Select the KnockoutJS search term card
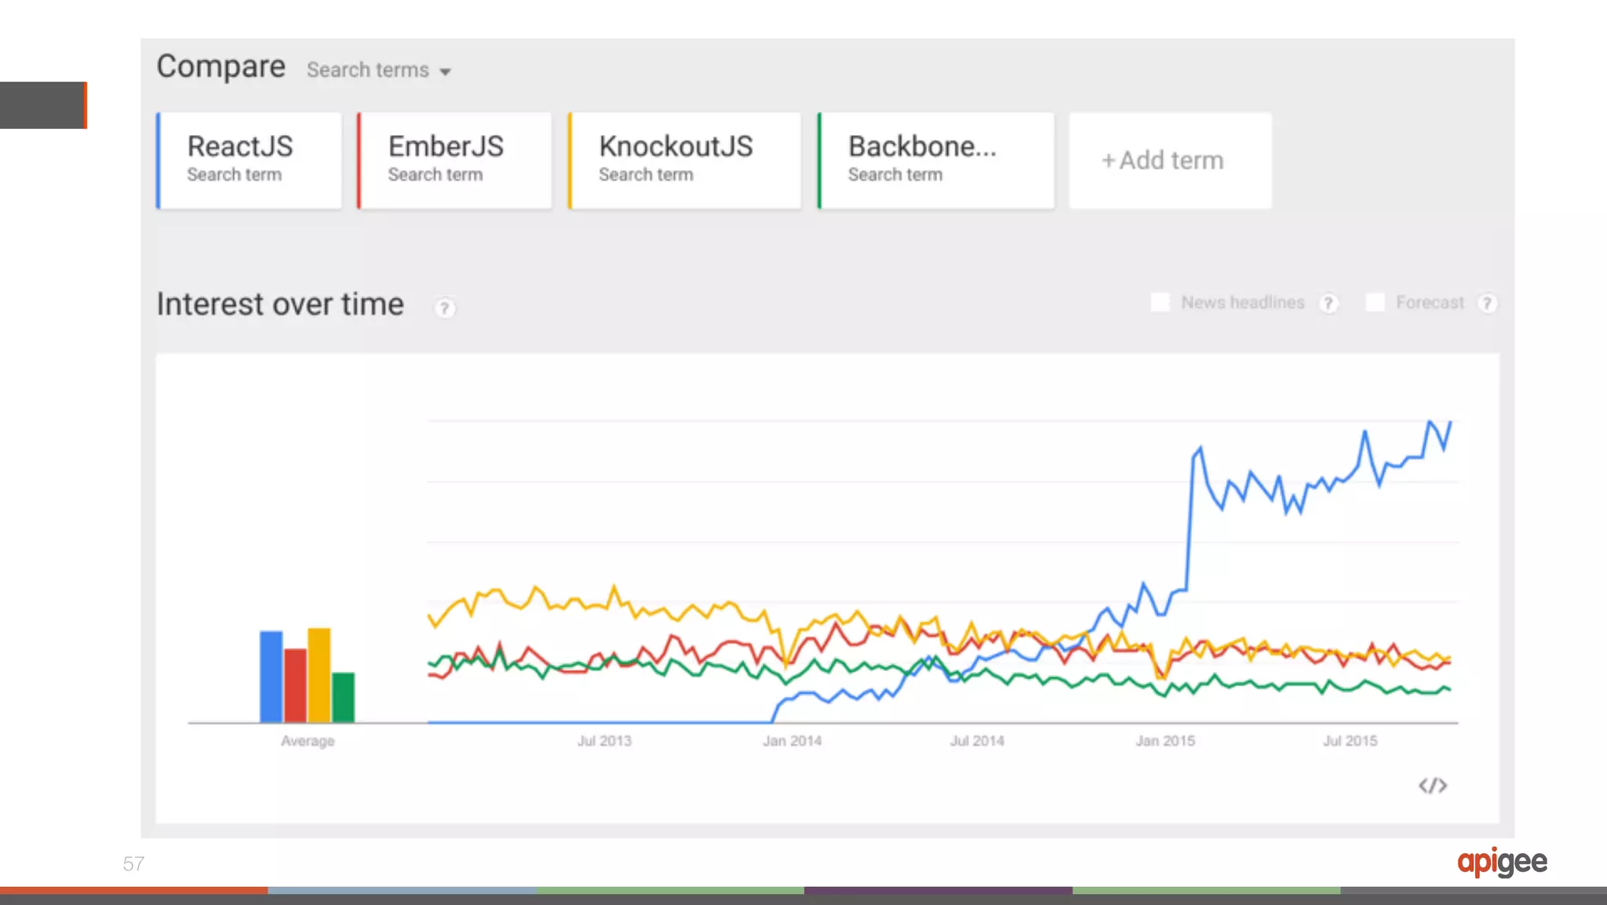The width and height of the screenshot is (1607, 905). tap(685, 160)
